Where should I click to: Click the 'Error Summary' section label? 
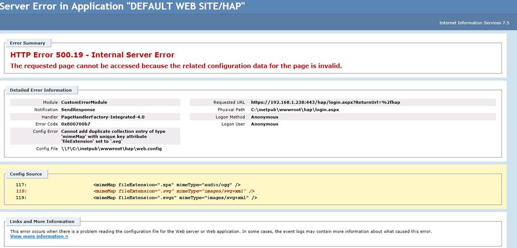tap(27, 43)
